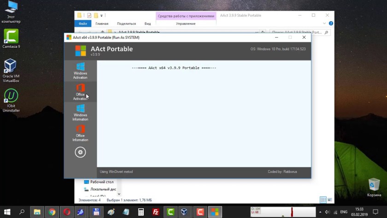Click the AAct Portable logo in header

tap(81, 51)
